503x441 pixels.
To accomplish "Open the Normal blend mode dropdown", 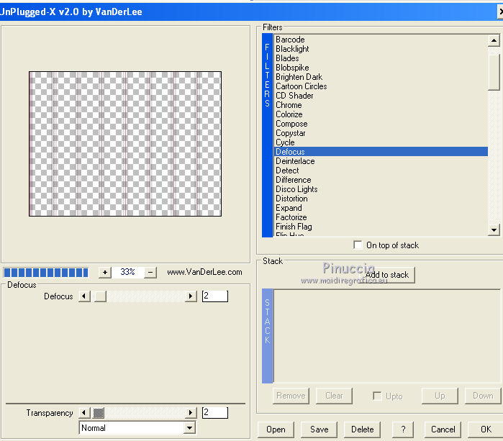I will pos(189,428).
